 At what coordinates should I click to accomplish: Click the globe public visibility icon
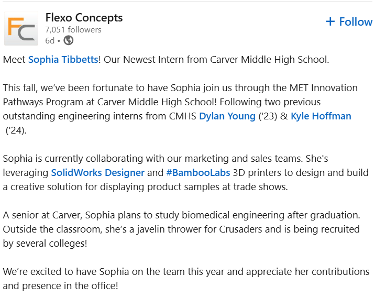coord(69,40)
